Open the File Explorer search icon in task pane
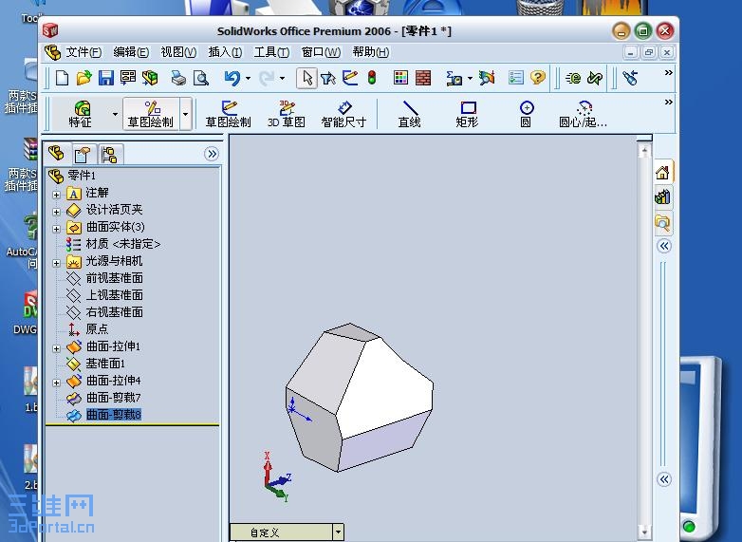Screen dimensions: 742x542 tap(663, 222)
